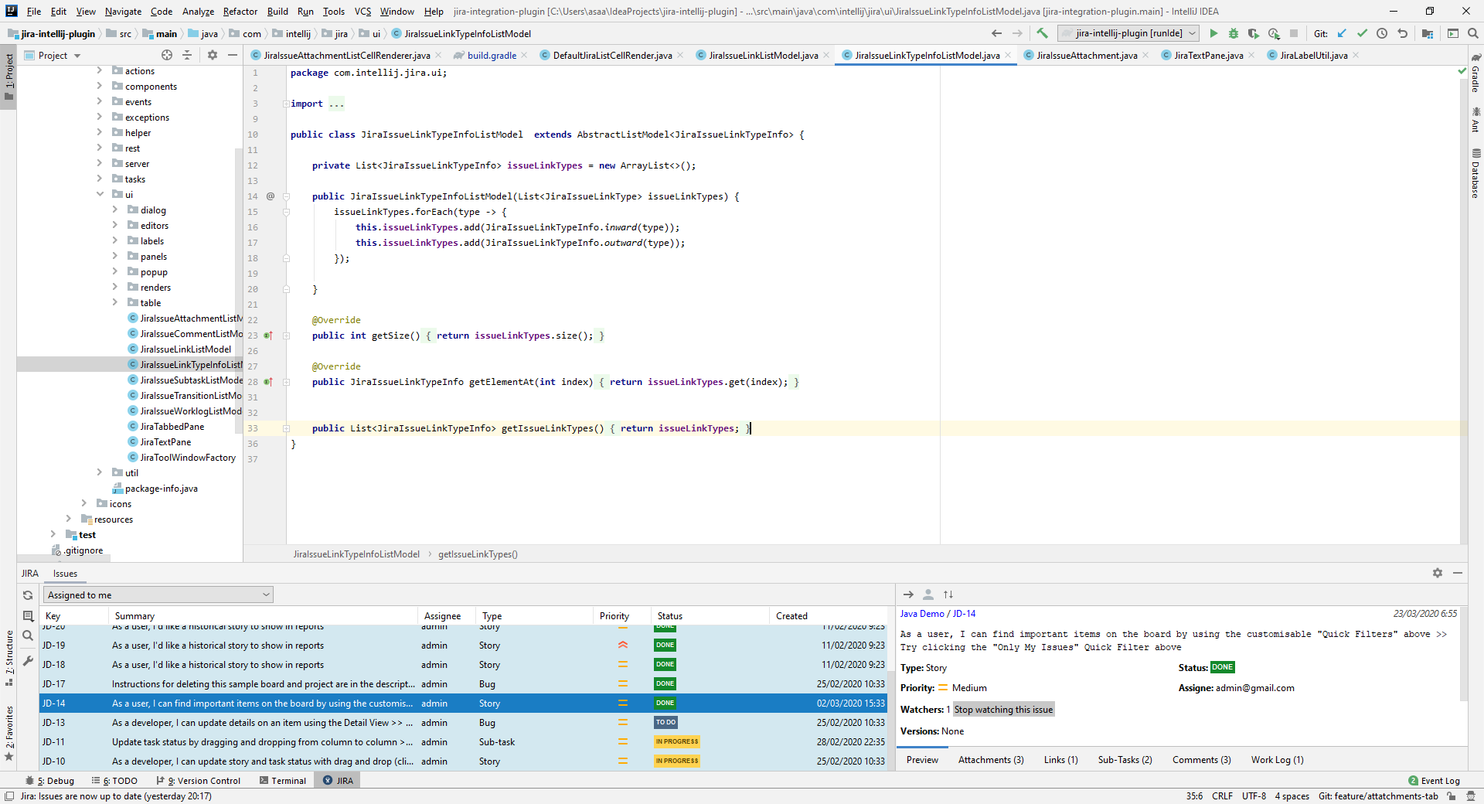The image size is (1484, 804).
Task: Expand the actions folder
Action: tap(99, 70)
